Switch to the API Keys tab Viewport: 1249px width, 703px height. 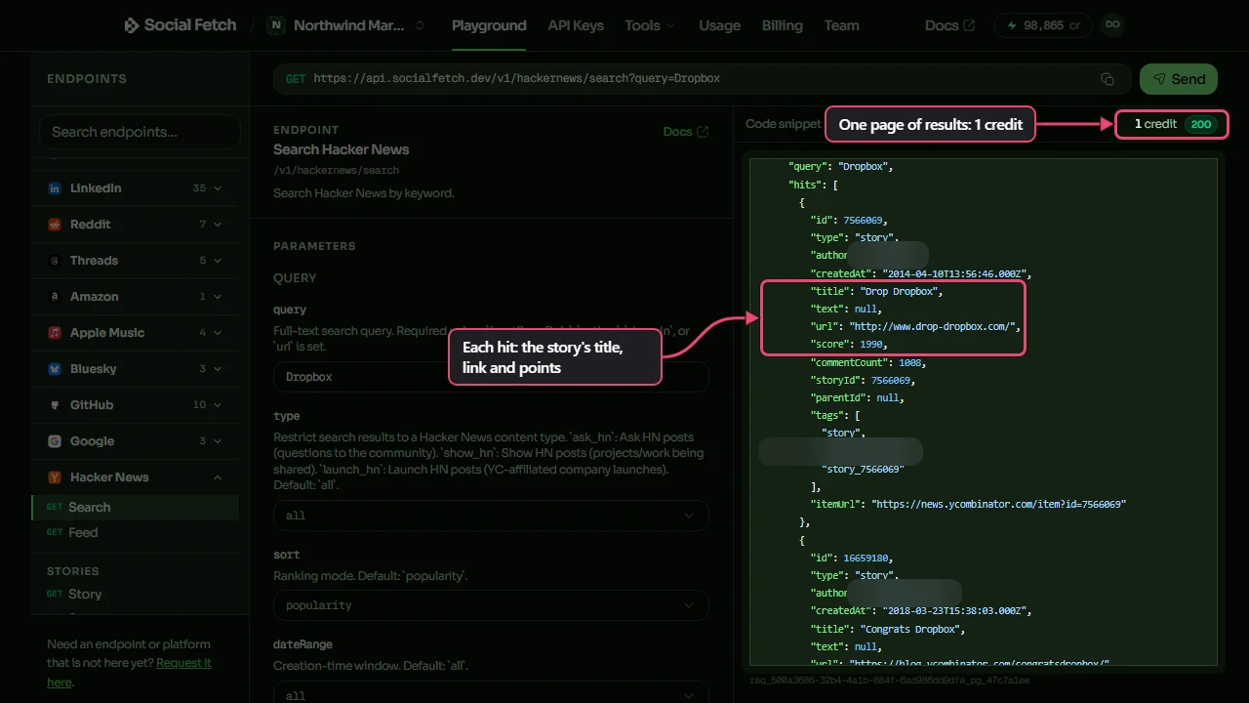click(576, 25)
